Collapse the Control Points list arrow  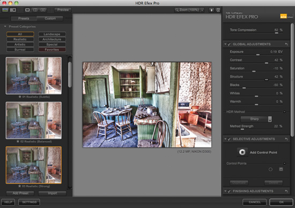[x=284, y=164]
